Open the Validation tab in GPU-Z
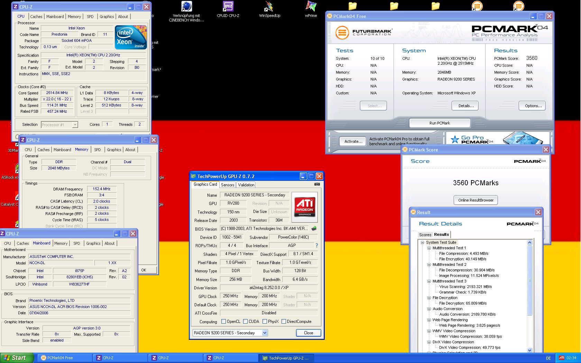Image resolution: width=581 pixels, height=363 pixels. tap(246, 185)
